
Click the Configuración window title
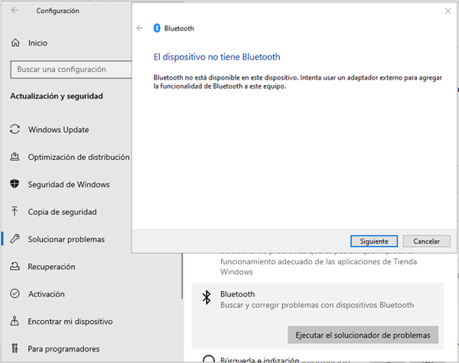coord(57,11)
